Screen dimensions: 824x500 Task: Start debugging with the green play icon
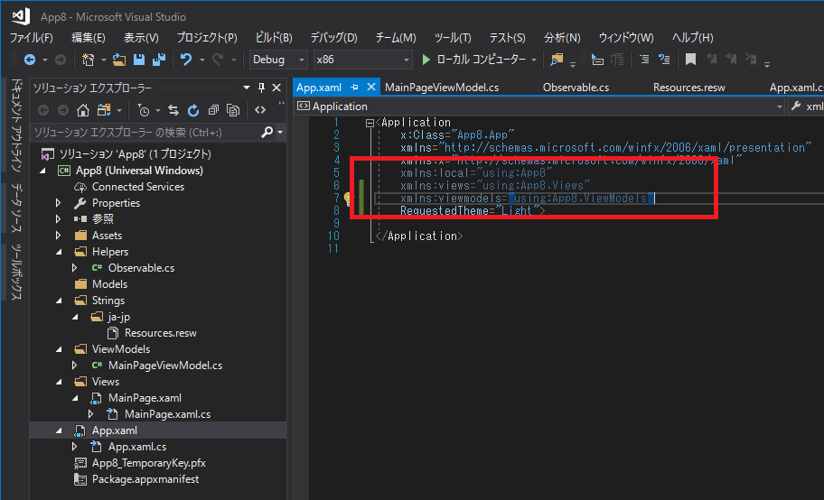click(x=426, y=60)
